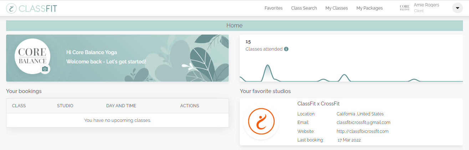469x150 pixels.
Task: Click the DAY AND TIME column header
Action: (x=121, y=106)
